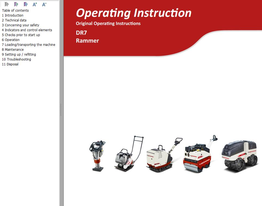
Task: Select 9 Setting up / refitting
Action: (x=19, y=55)
